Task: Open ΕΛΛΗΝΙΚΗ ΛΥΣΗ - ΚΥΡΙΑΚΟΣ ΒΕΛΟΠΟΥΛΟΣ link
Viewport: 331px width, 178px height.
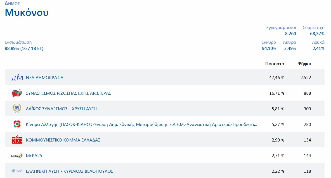Action: click(69, 171)
